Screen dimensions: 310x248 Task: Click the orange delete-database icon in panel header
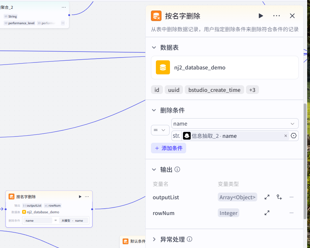click(x=156, y=16)
